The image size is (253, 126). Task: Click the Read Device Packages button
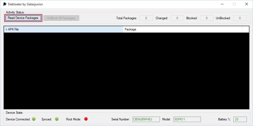click(x=23, y=18)
